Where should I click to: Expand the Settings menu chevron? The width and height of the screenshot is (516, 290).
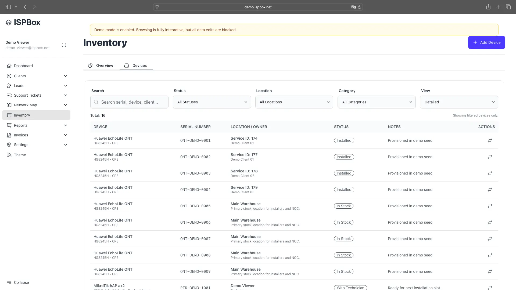coord(66,145)
